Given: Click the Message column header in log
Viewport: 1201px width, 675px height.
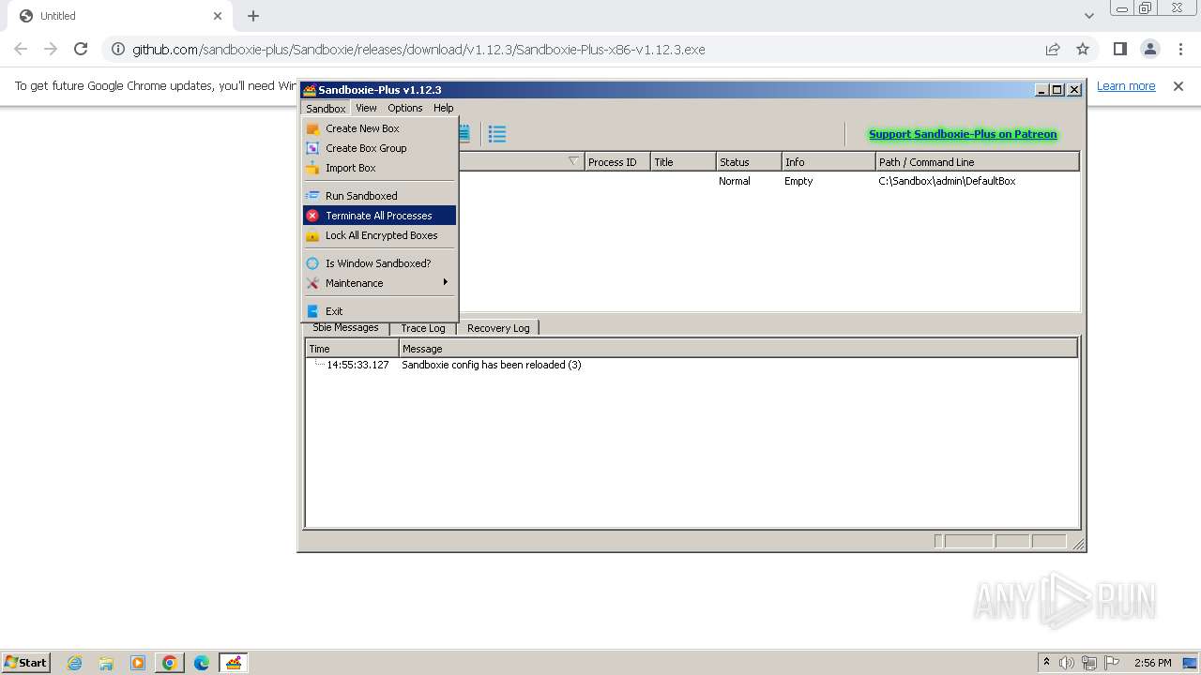Looking at the screenshot, I should tap(738, 349).
